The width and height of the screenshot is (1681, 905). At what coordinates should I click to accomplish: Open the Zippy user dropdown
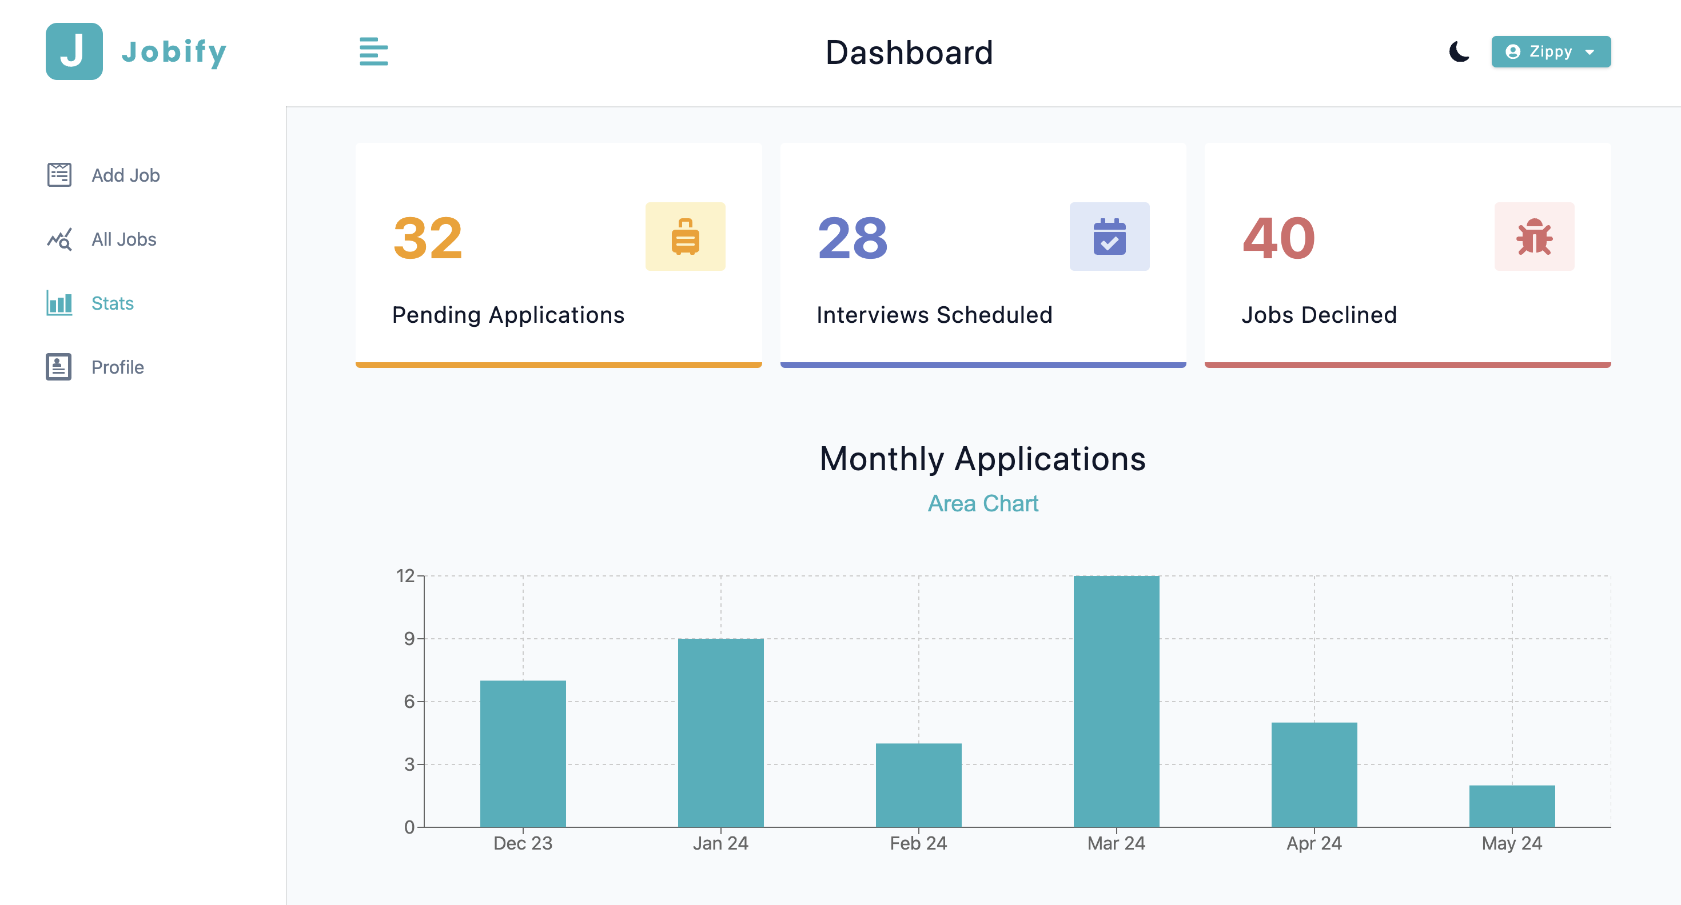pos(1550,51)
